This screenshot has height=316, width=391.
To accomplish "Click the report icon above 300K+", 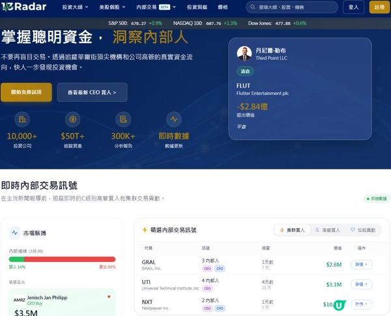I will (x=123, y=119).
